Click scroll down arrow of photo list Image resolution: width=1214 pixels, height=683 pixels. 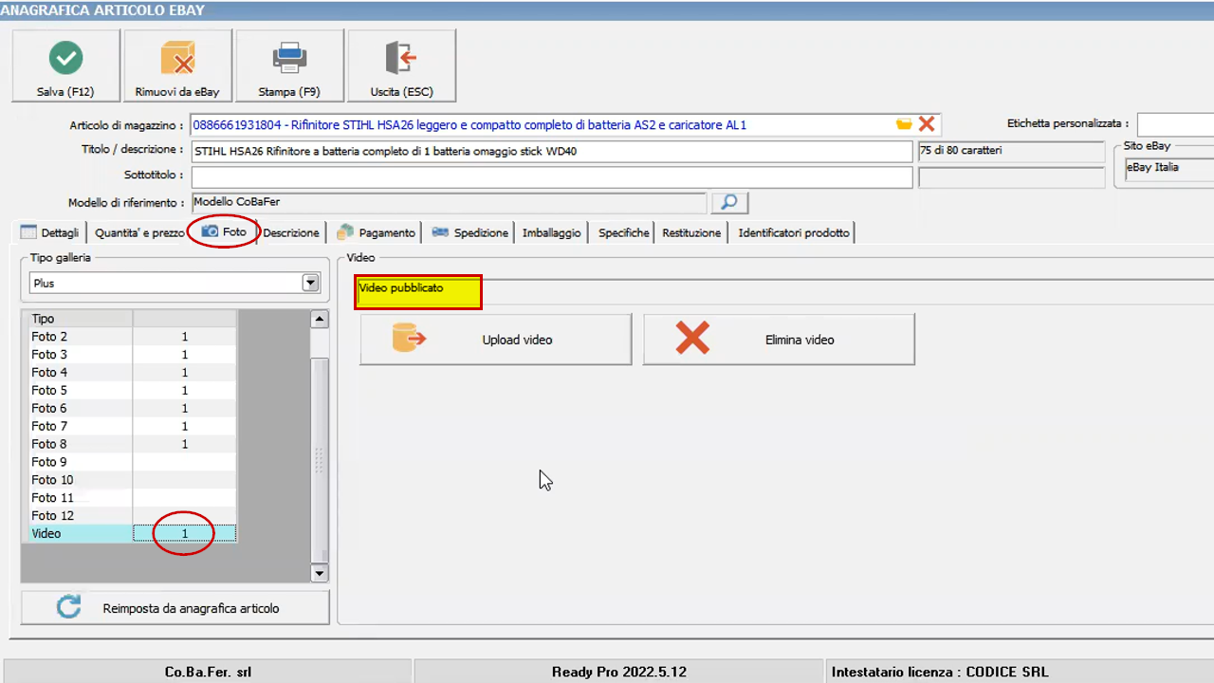click(320, 573)
